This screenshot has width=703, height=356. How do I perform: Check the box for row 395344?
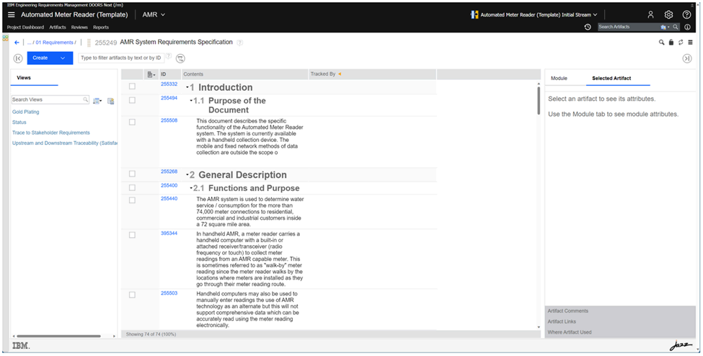(x=132, y=235)
